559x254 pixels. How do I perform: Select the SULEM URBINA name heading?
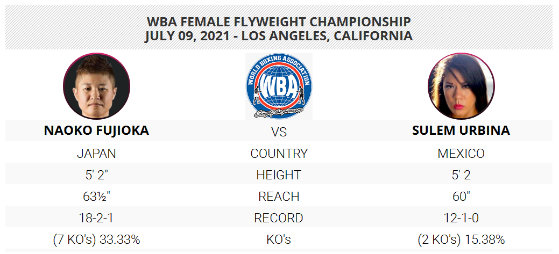coord(461,130)
